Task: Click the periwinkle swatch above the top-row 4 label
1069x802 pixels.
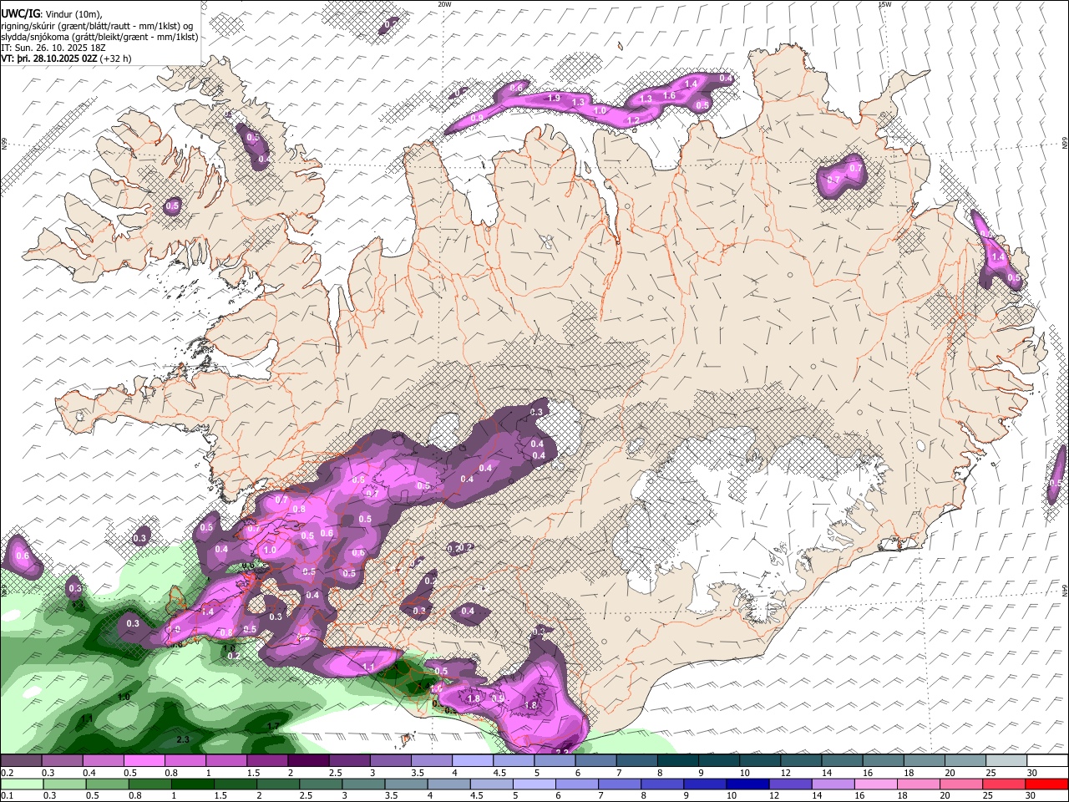Action: 473,761
